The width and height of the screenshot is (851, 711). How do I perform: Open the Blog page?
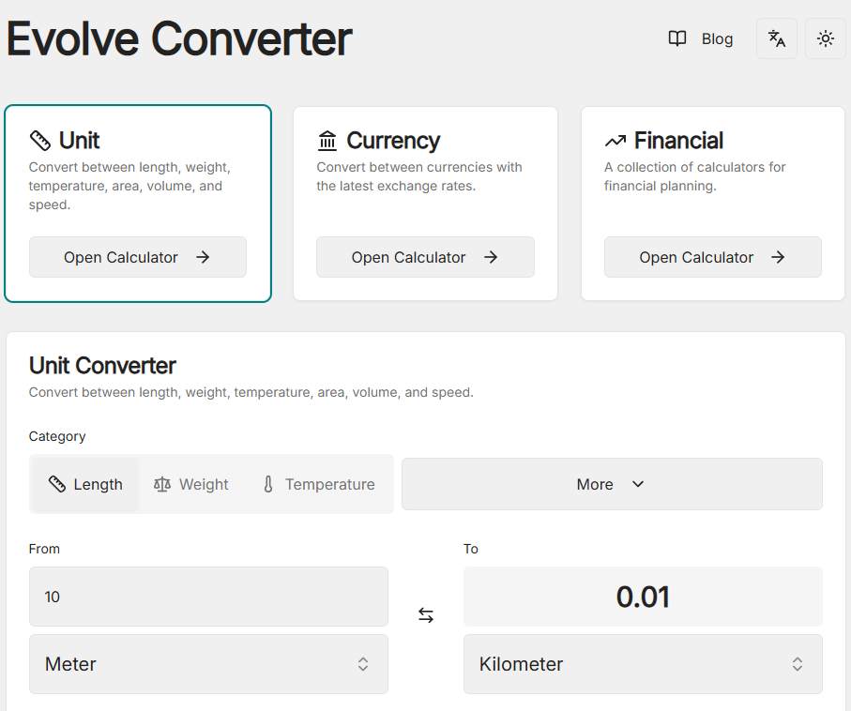point(717,38)
